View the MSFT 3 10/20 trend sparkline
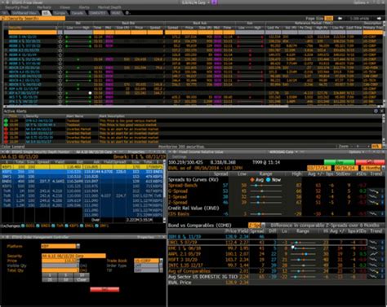 click(374, 260)
